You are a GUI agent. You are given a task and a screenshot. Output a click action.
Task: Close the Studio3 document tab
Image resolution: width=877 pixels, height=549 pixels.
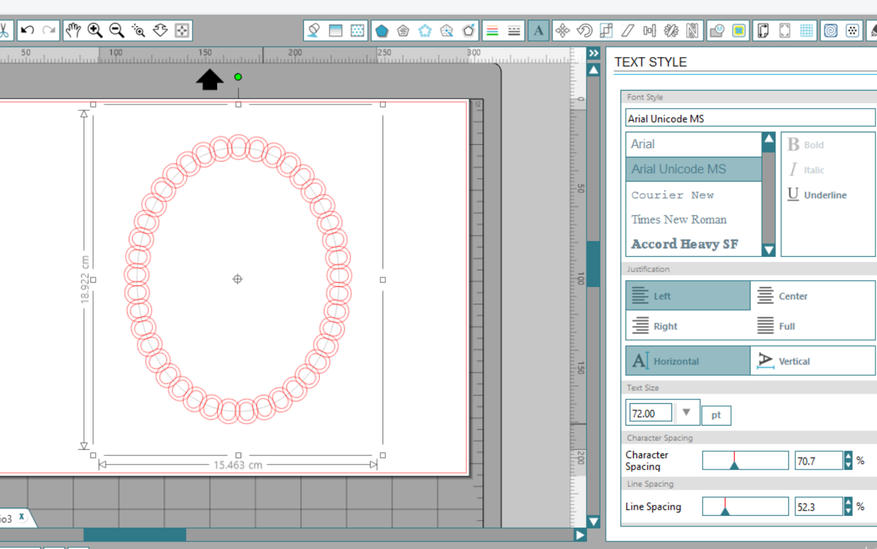pyautogui.click(x=21, y=517)
